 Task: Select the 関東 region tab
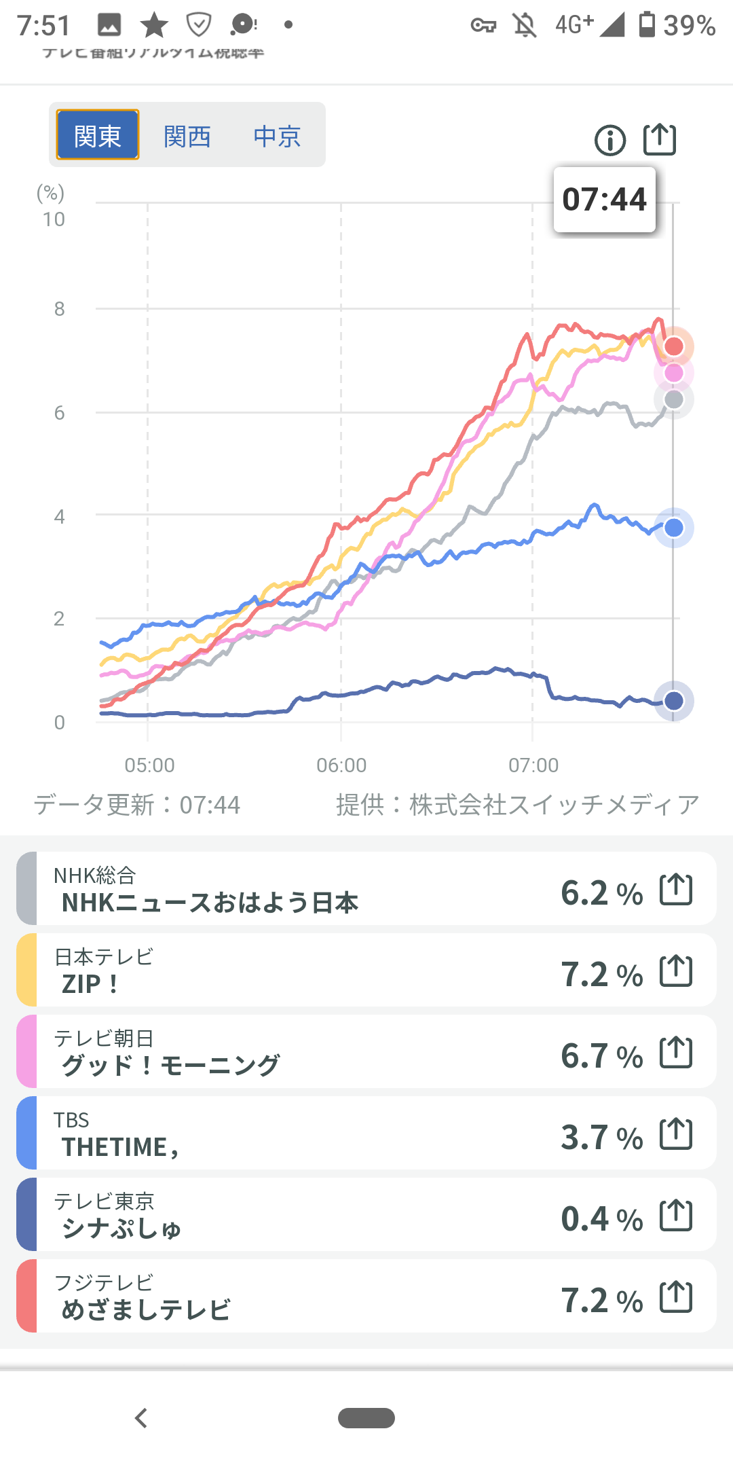point(98,135)
